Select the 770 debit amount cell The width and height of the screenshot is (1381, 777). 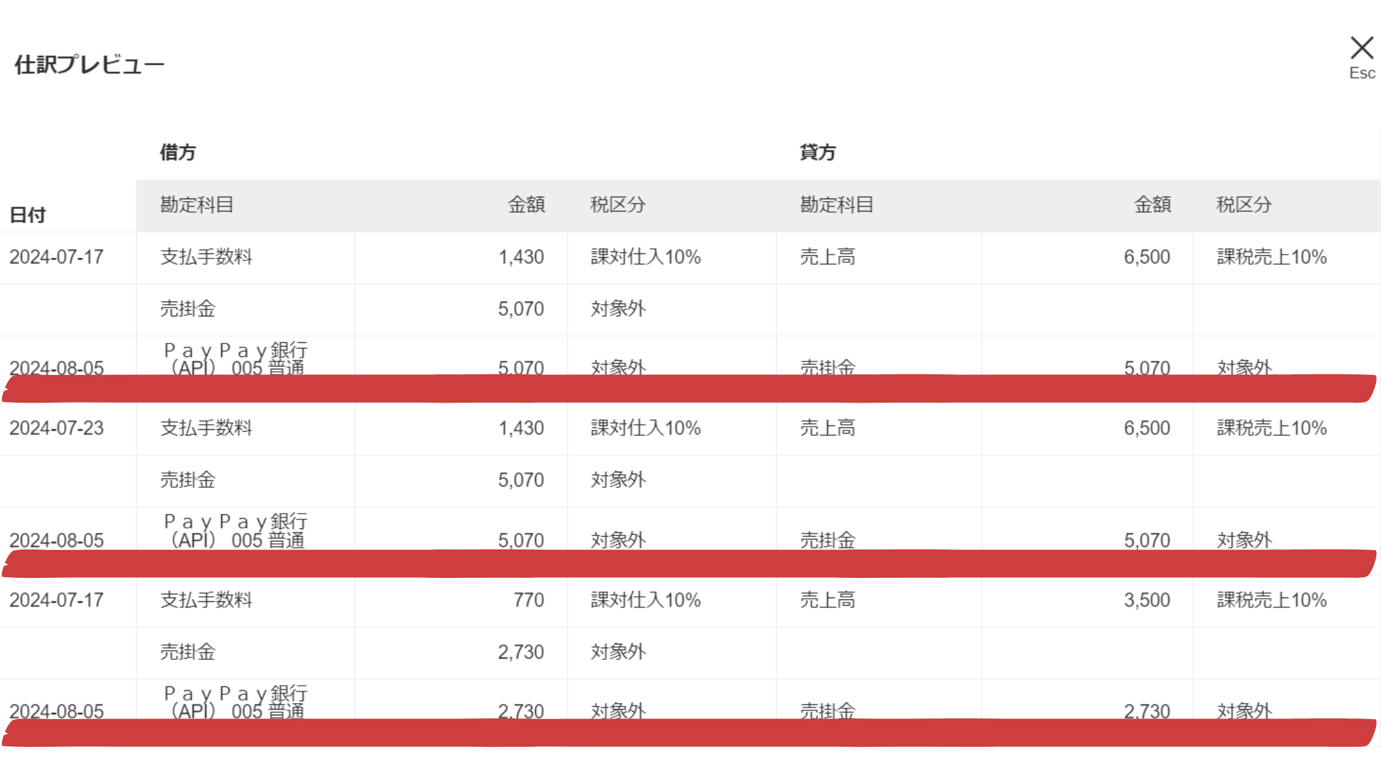(x=528, y=600)
